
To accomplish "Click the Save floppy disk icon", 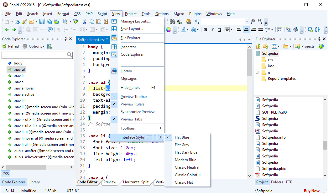I will click(x=42, y=22).
